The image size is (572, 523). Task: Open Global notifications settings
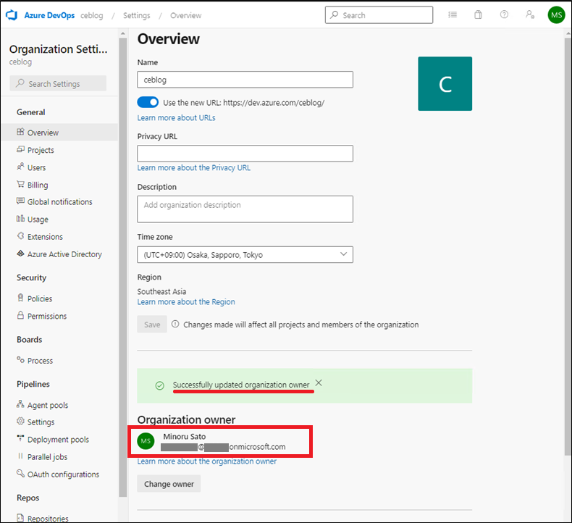(59, 202)
